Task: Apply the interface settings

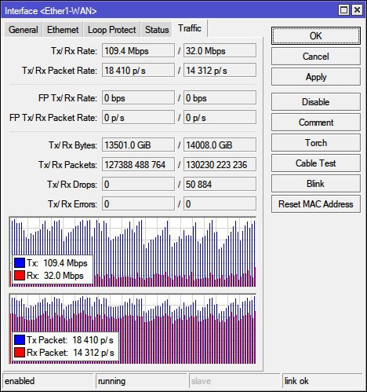Action: pyautogui.click(x=316, y=77)
